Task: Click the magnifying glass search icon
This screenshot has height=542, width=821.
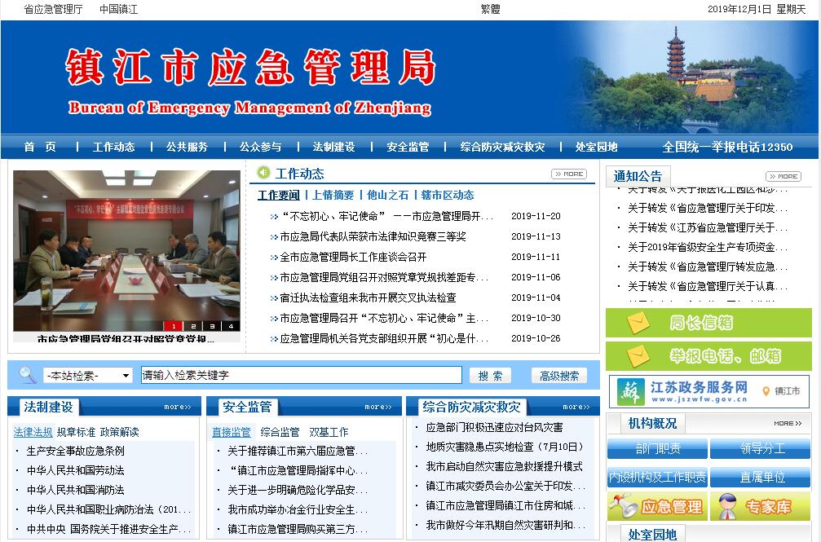Action: tap(27, 375)
